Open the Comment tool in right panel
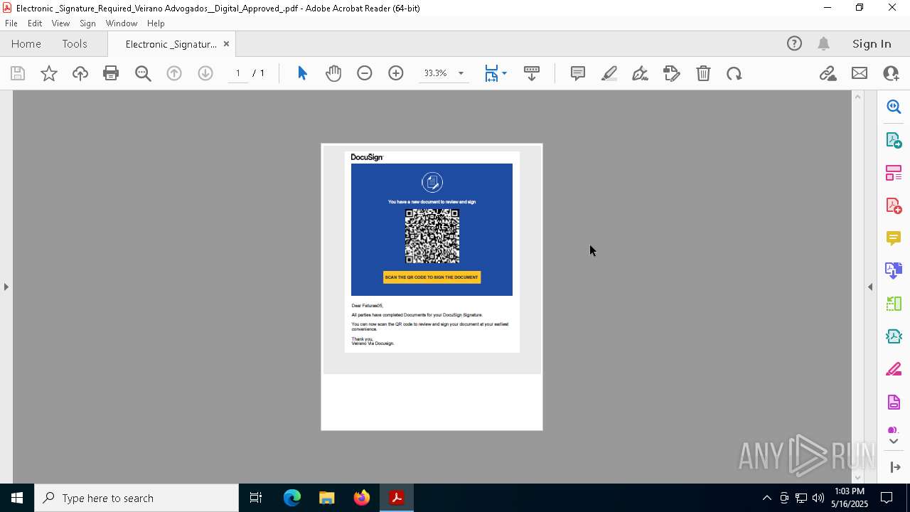 [x=894, y=238]
